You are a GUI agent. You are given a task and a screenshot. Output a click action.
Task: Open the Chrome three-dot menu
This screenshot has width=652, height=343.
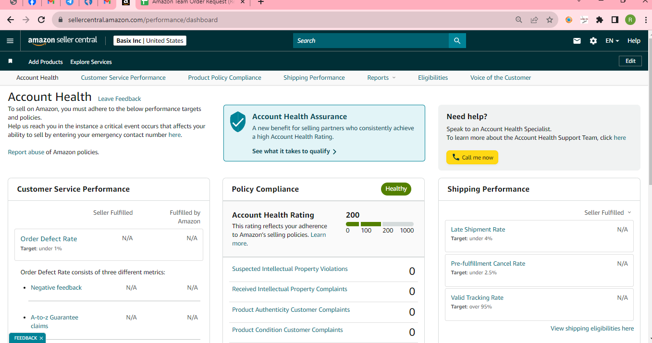click(x=645, y=20)
